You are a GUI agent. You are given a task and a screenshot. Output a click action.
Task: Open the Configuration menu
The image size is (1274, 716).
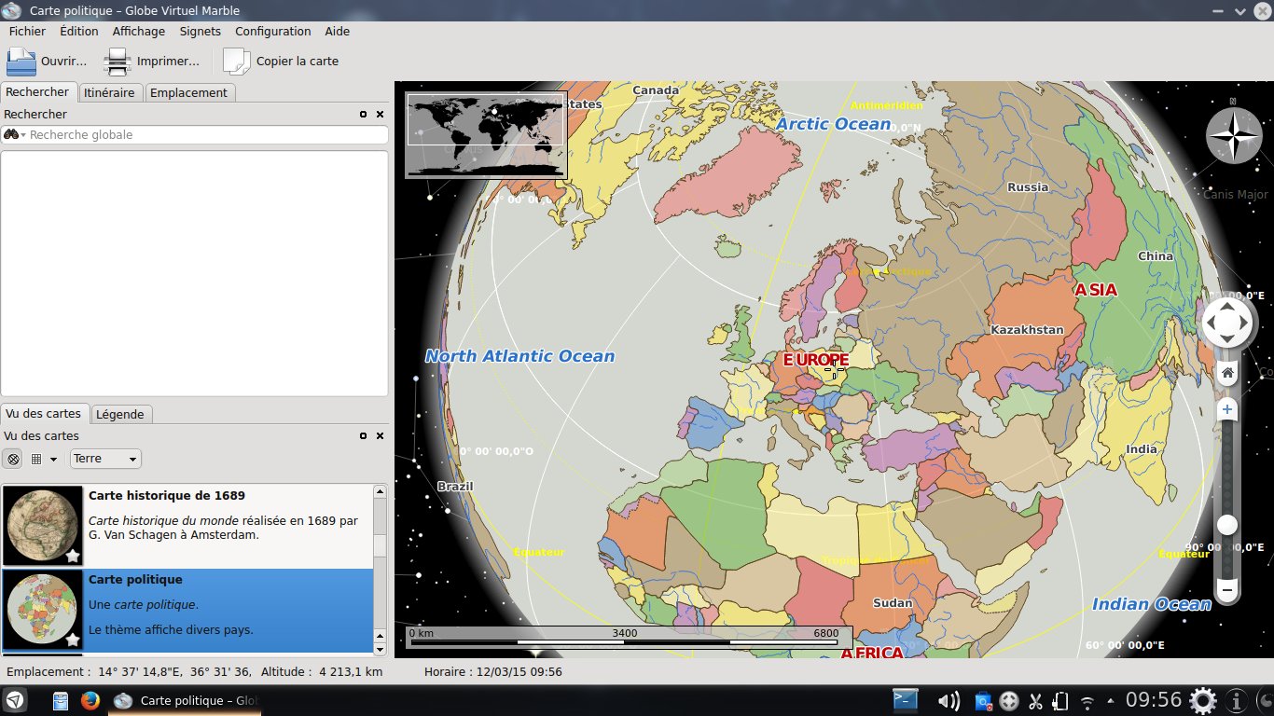coord(273,31)
